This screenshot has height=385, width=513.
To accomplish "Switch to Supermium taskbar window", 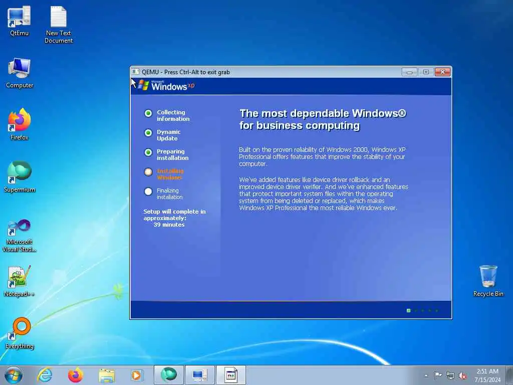I will click(168, 375).
